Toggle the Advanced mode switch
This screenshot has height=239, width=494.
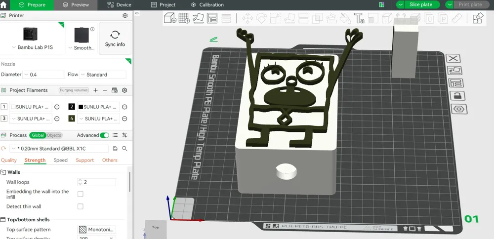[104, 135]
